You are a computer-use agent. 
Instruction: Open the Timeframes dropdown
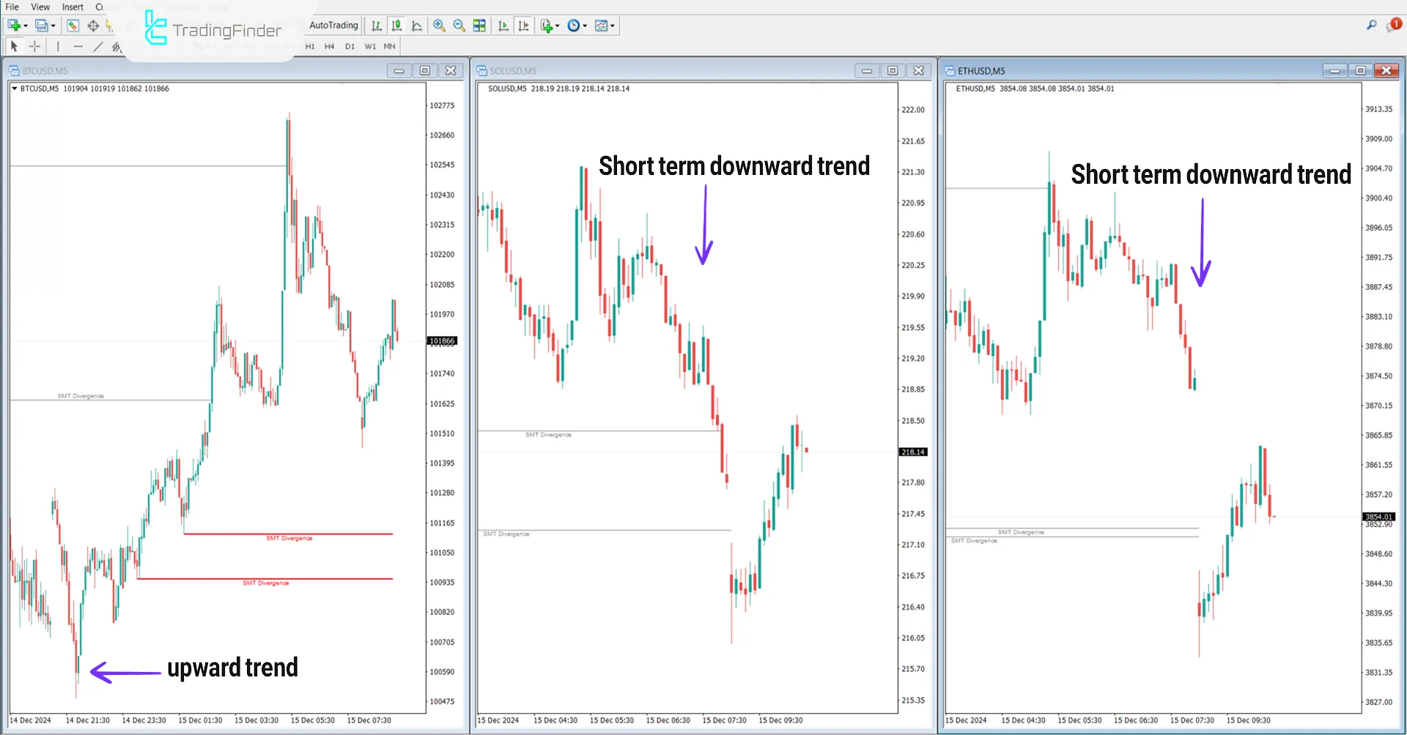click(576, 26)
